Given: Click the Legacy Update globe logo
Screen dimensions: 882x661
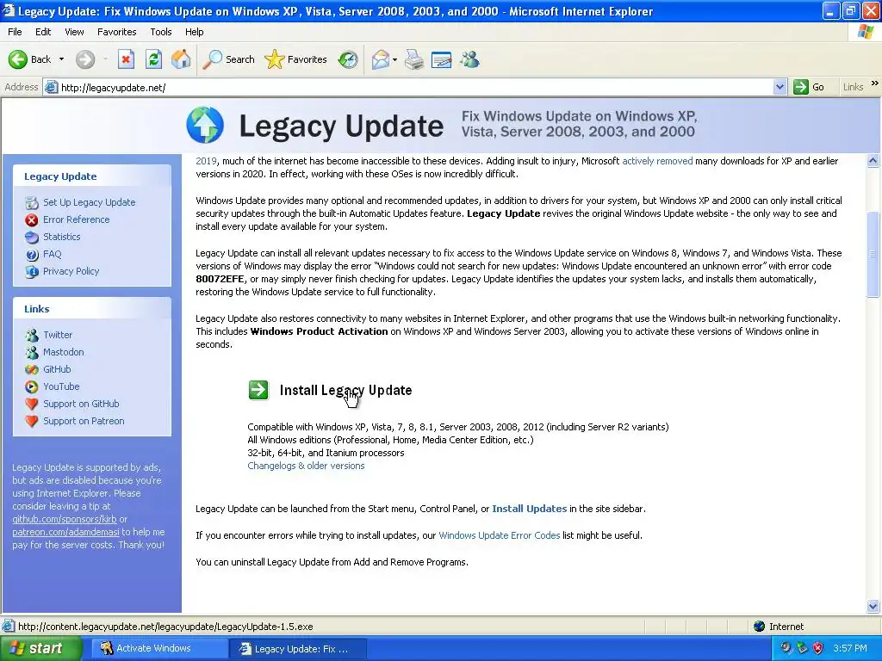Looking at the screenshot, I should pos(205,125).
